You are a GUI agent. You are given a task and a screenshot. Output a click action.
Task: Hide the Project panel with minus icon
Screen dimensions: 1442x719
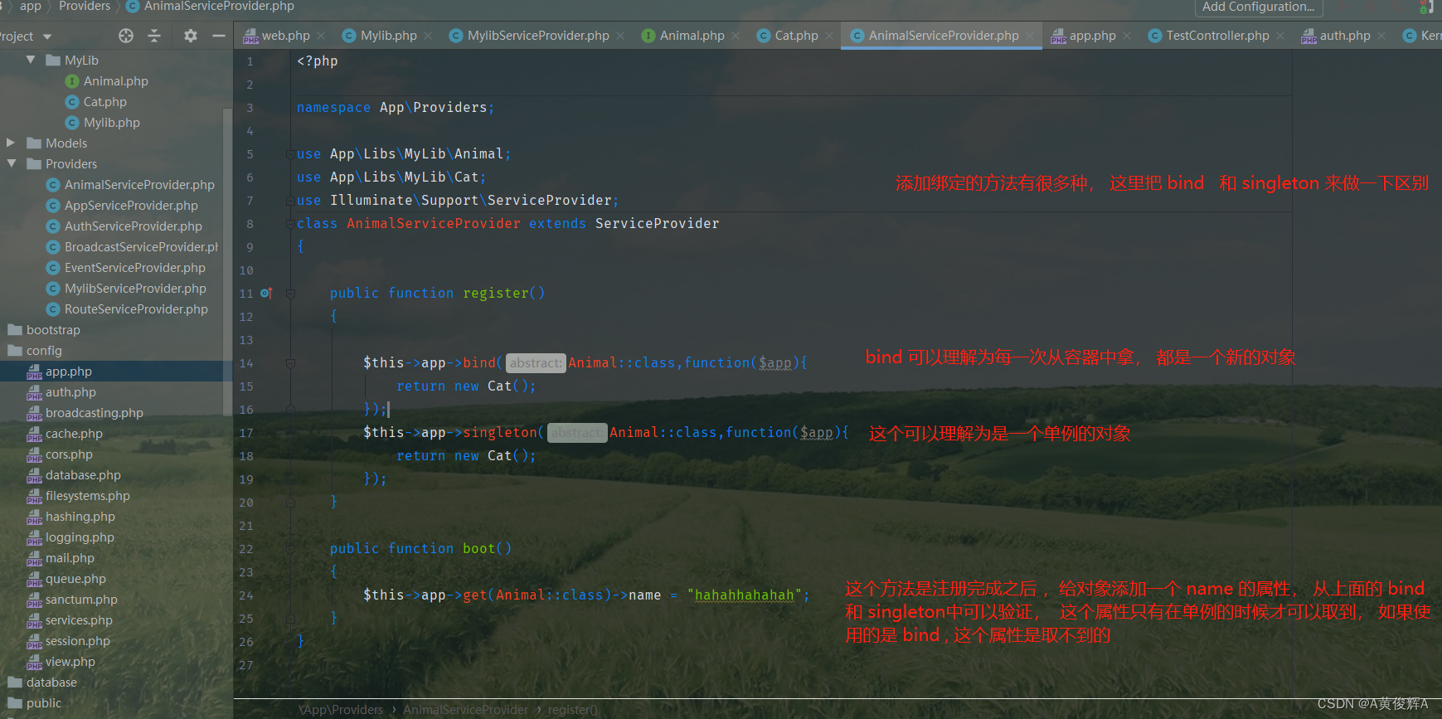click(219, 36)
